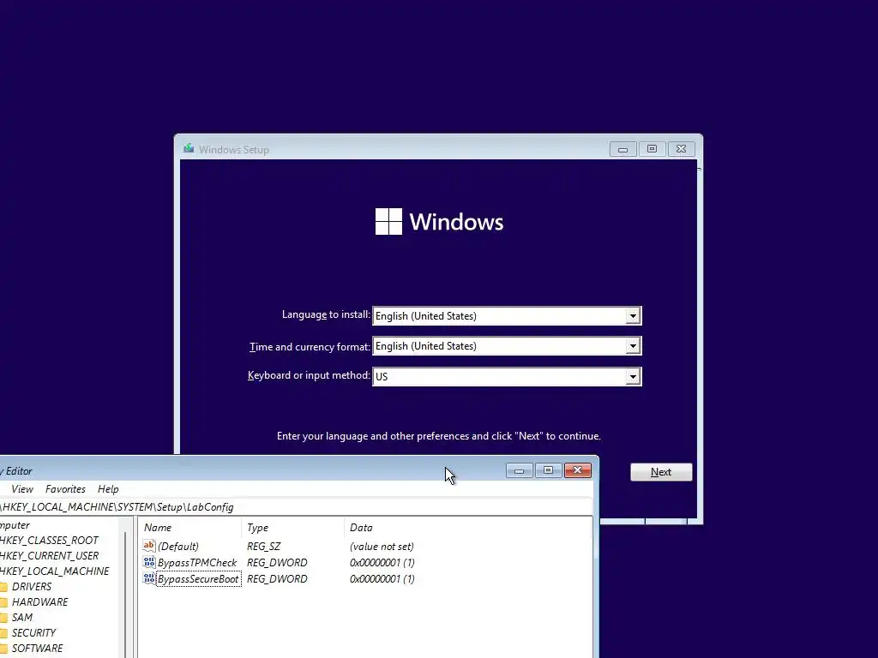
Task: Select the SAM key label in tree
Action: (21, 617)
